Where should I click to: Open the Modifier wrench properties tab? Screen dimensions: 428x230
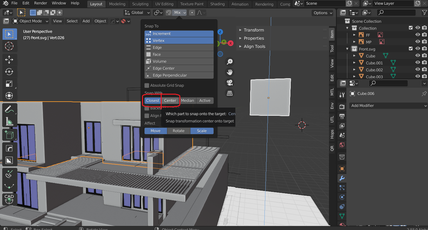tap(342, 178)
